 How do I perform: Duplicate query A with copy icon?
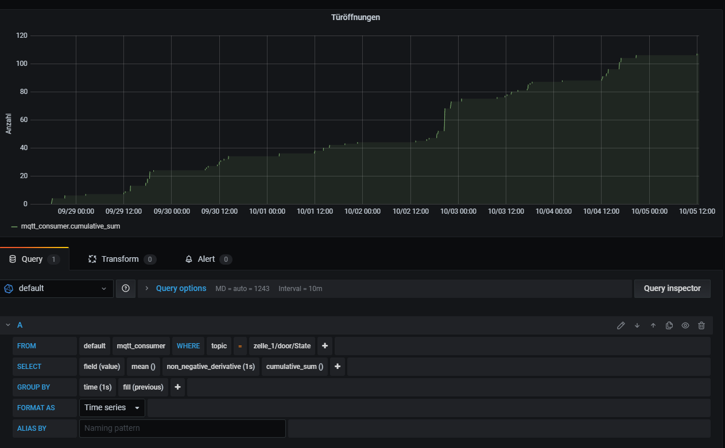[669, 325]
